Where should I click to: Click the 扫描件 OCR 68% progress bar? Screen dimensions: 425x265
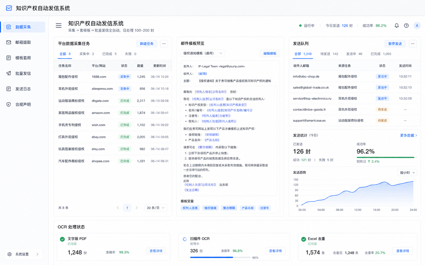coord(220,257)
